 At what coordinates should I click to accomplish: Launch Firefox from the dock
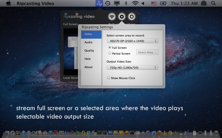pos(159,133)
